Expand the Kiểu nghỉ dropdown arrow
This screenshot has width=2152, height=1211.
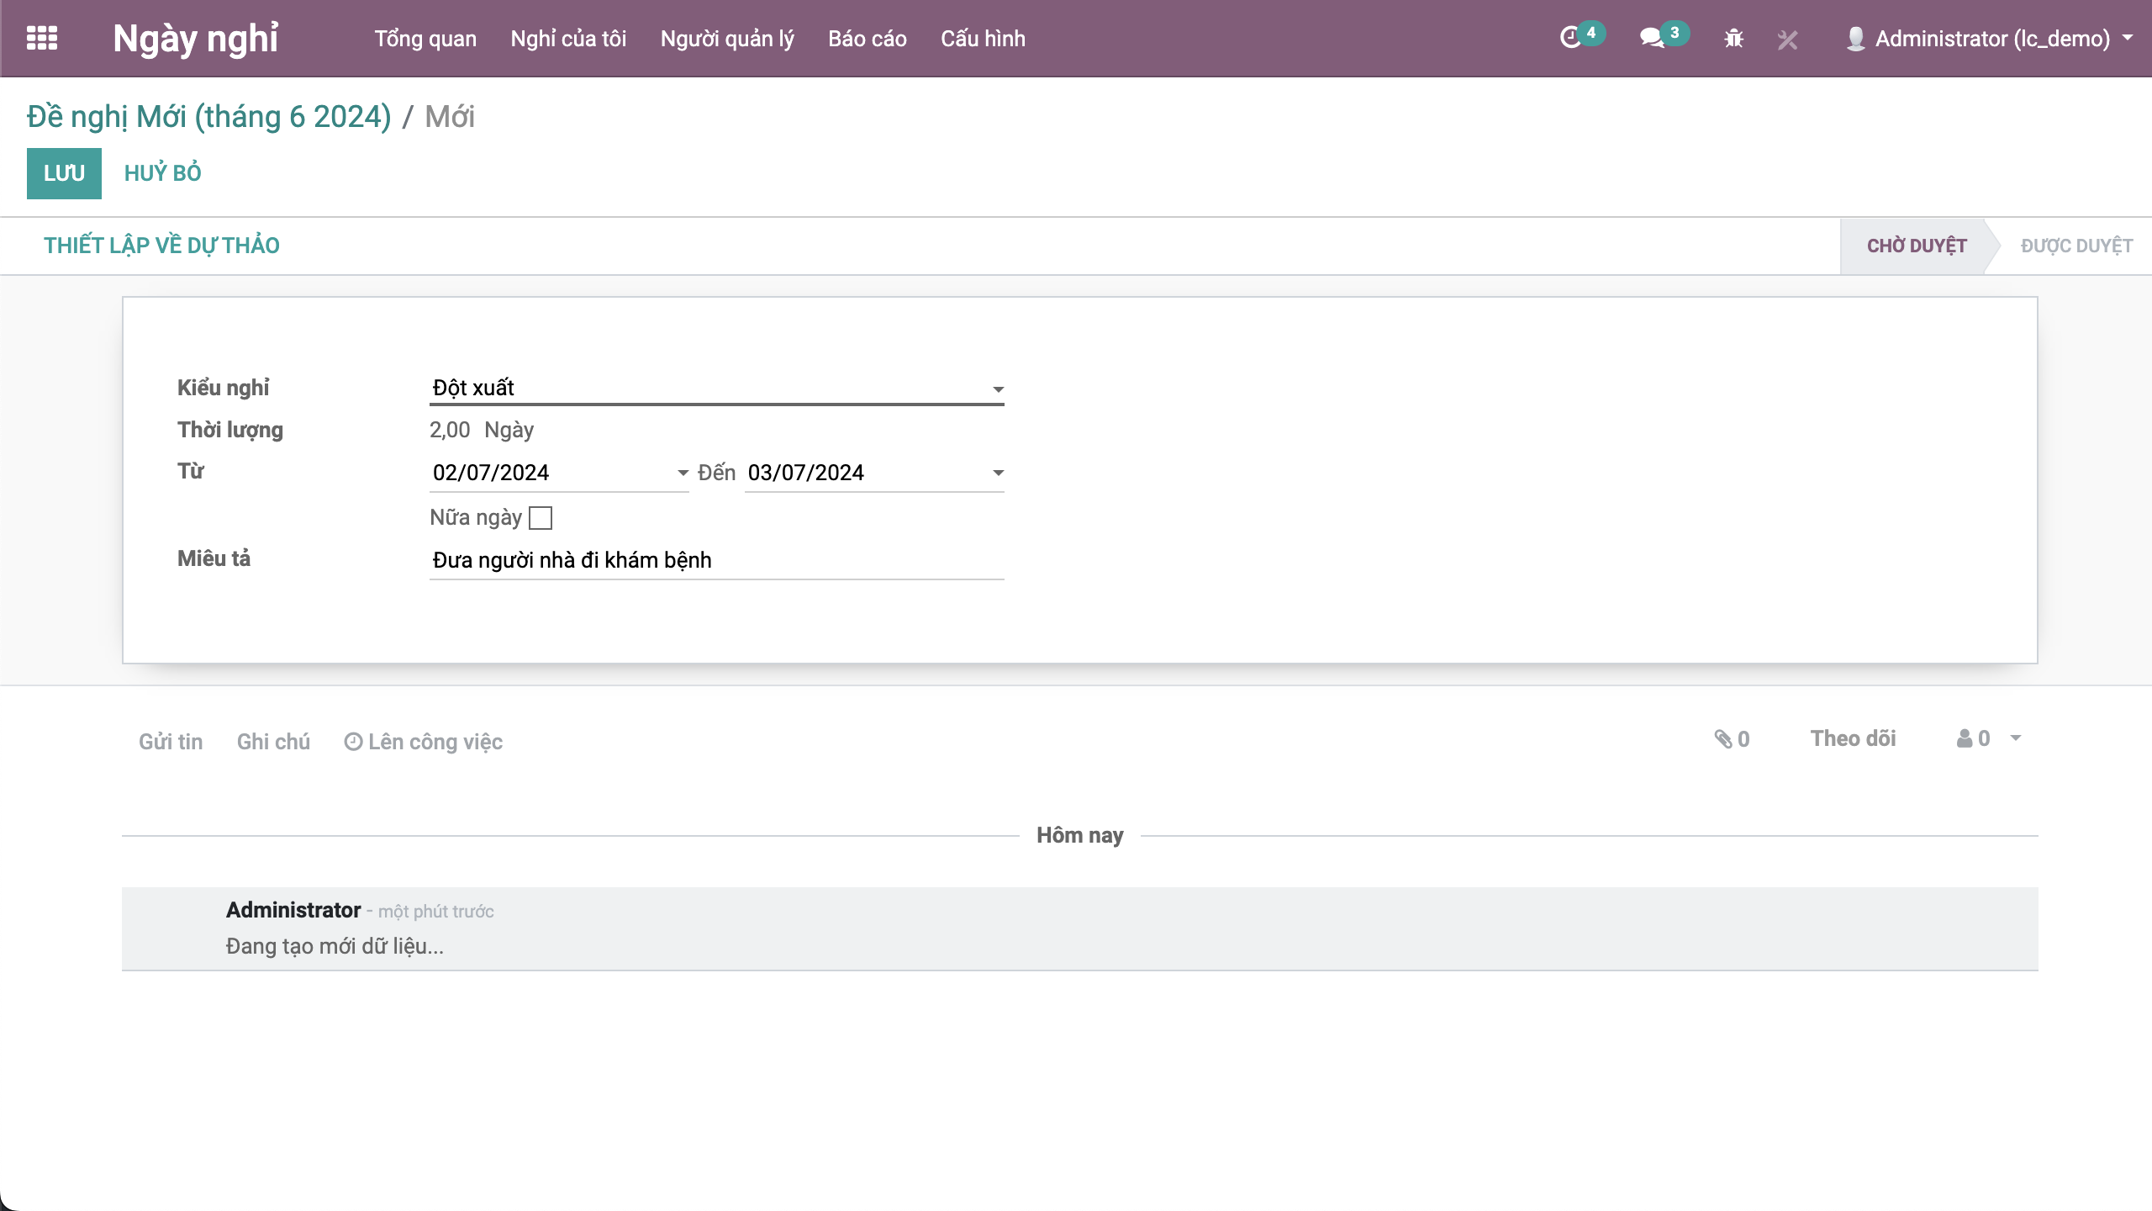tap(998, 389)
